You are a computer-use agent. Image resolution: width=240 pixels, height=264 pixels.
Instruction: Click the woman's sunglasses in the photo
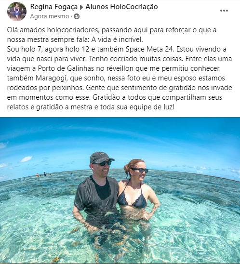click(140, 170)
